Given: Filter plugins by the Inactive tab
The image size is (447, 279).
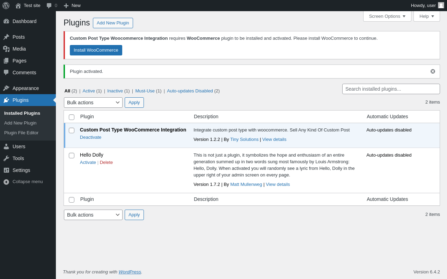Looking at the screenshot, I should click(115, 91).
